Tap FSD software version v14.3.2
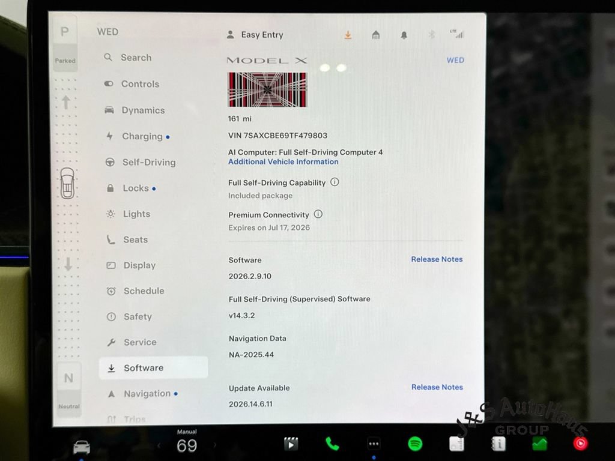 point(241,316)
